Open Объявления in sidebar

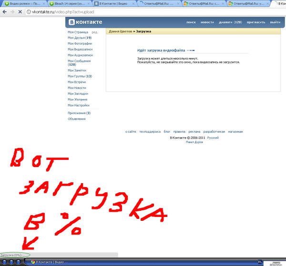click(77, 119)
